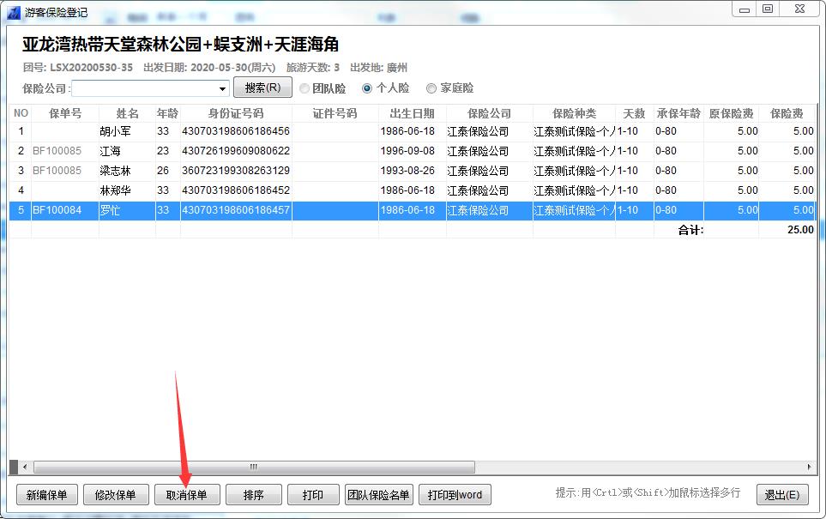Open the 保险公司 dropdown arrow

pos(223,88)
